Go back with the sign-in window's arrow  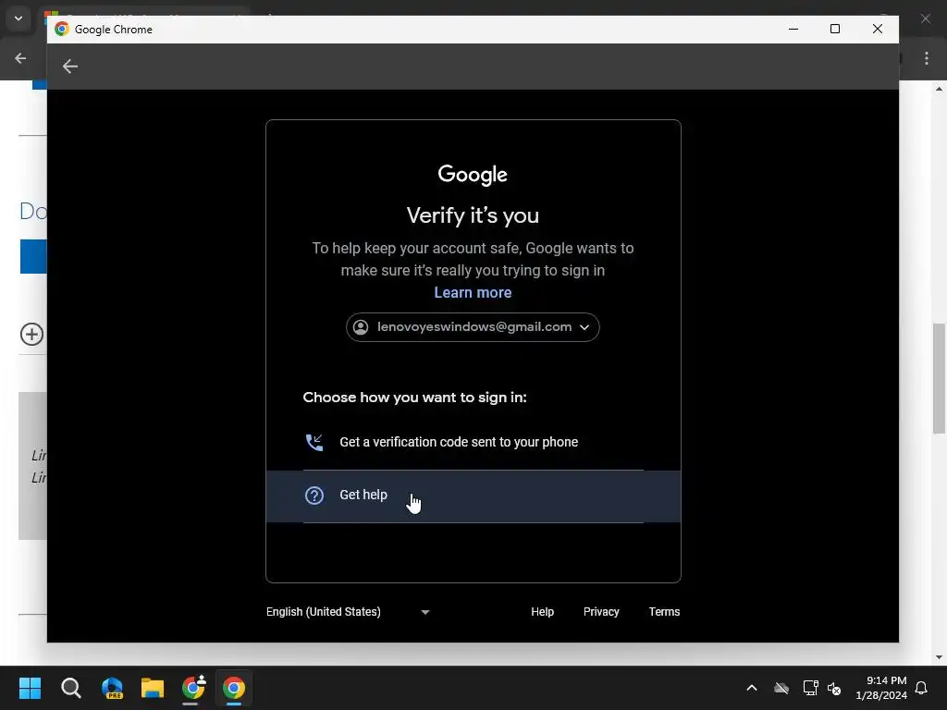(70, 67)
